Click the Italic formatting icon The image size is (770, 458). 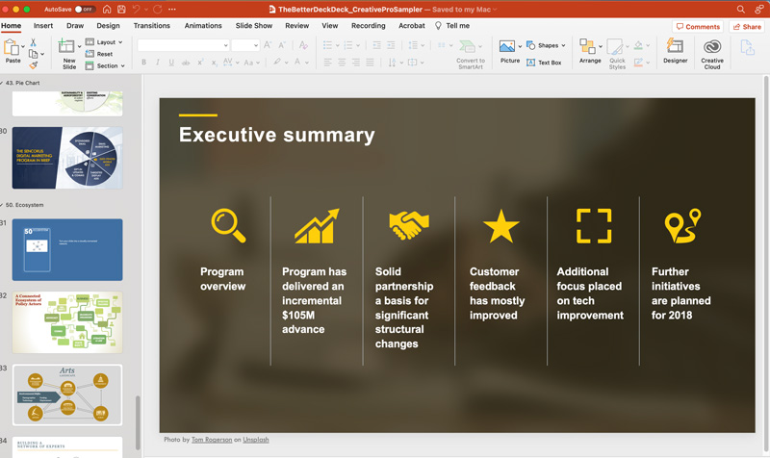158,63
